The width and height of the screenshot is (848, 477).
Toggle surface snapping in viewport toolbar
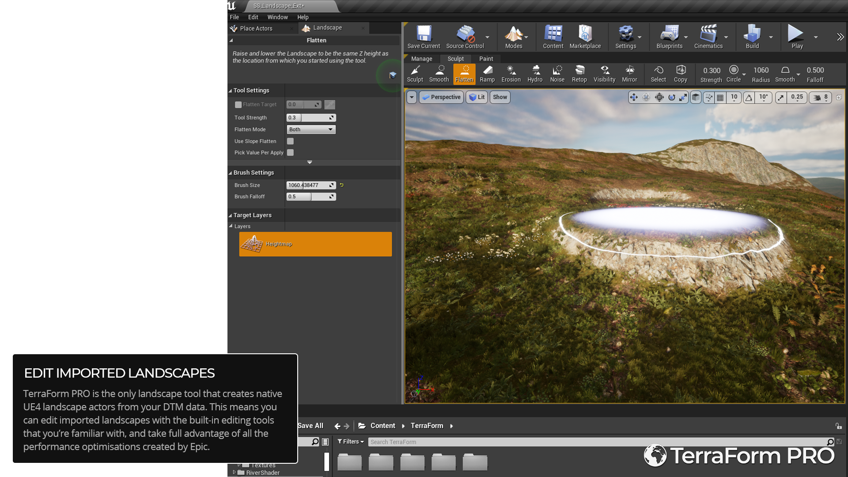tap(709, 97)
